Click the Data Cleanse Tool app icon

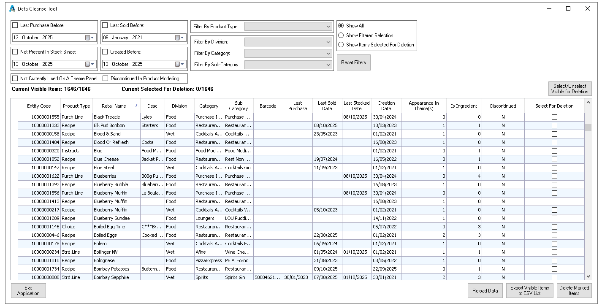click(12, 8)
